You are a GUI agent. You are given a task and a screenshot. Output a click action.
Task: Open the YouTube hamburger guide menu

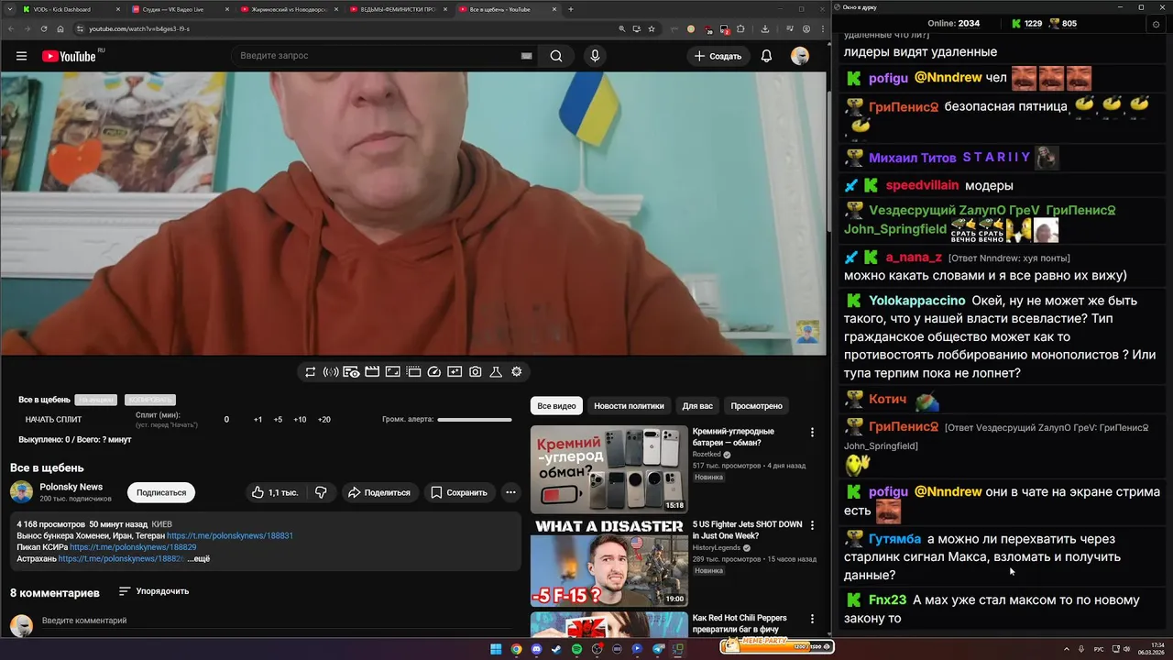tap(21, 56)
